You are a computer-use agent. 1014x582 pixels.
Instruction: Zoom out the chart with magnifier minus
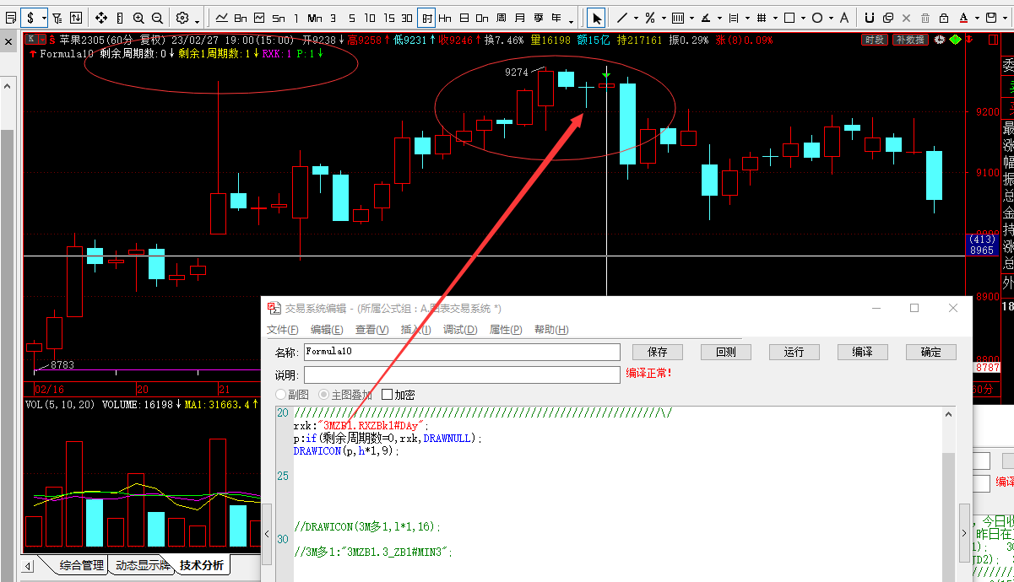(157, 18)
